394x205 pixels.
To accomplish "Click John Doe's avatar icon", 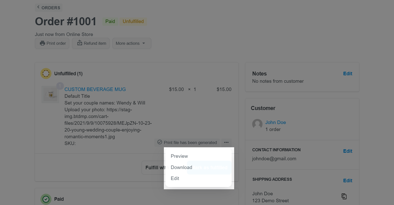I will pyautogui.click(x=257, y=124).
